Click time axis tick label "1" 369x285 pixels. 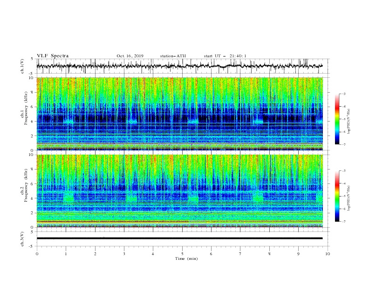(66, 254)
